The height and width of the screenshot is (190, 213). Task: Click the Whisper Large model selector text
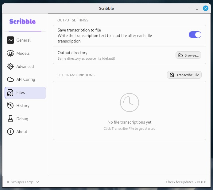pos(22,182)
